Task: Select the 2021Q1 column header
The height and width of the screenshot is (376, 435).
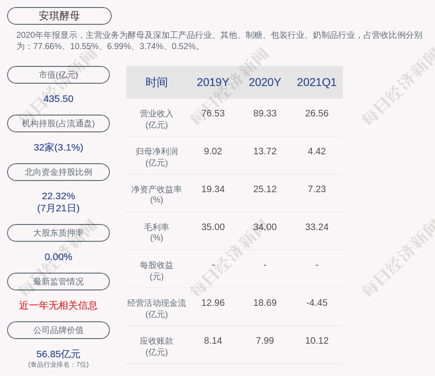Action: [x=317, y=82]
